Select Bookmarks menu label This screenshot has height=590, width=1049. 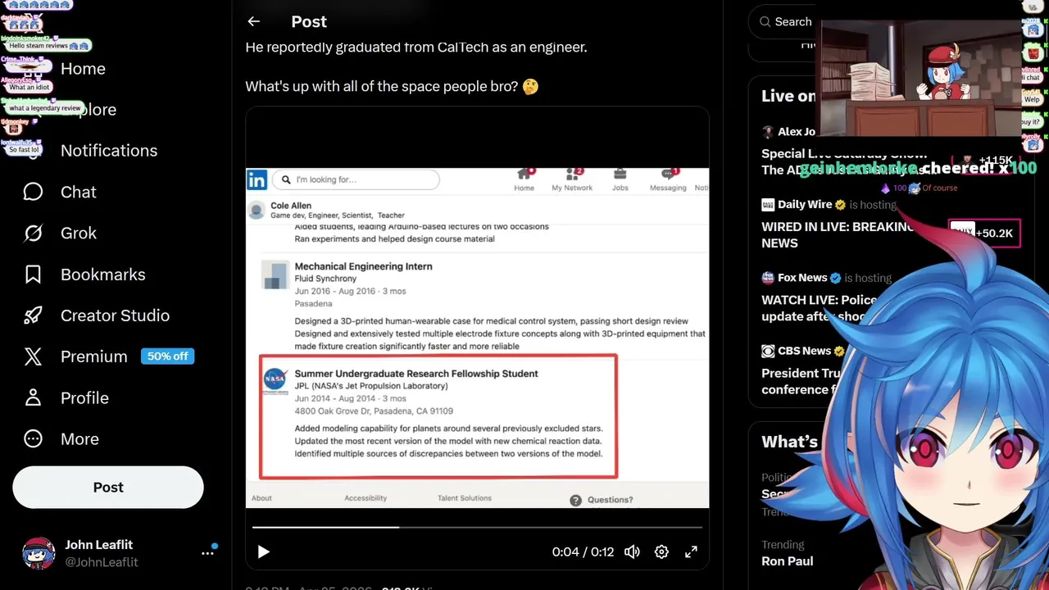pyautogui.click(x=103, y=275)
